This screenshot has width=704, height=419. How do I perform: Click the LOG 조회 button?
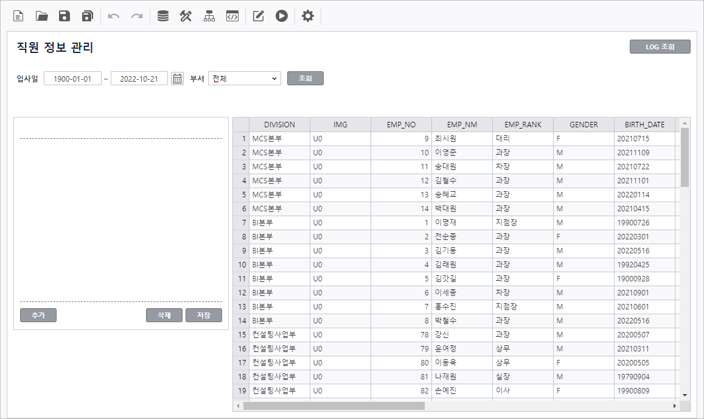660,47
